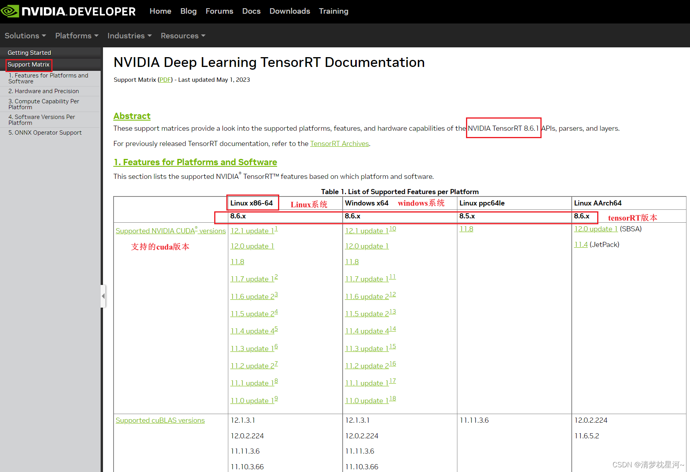Click cuBLAS 11.6.5.2 under Linux AArch64
690x472 pixels.
(587, 436)
